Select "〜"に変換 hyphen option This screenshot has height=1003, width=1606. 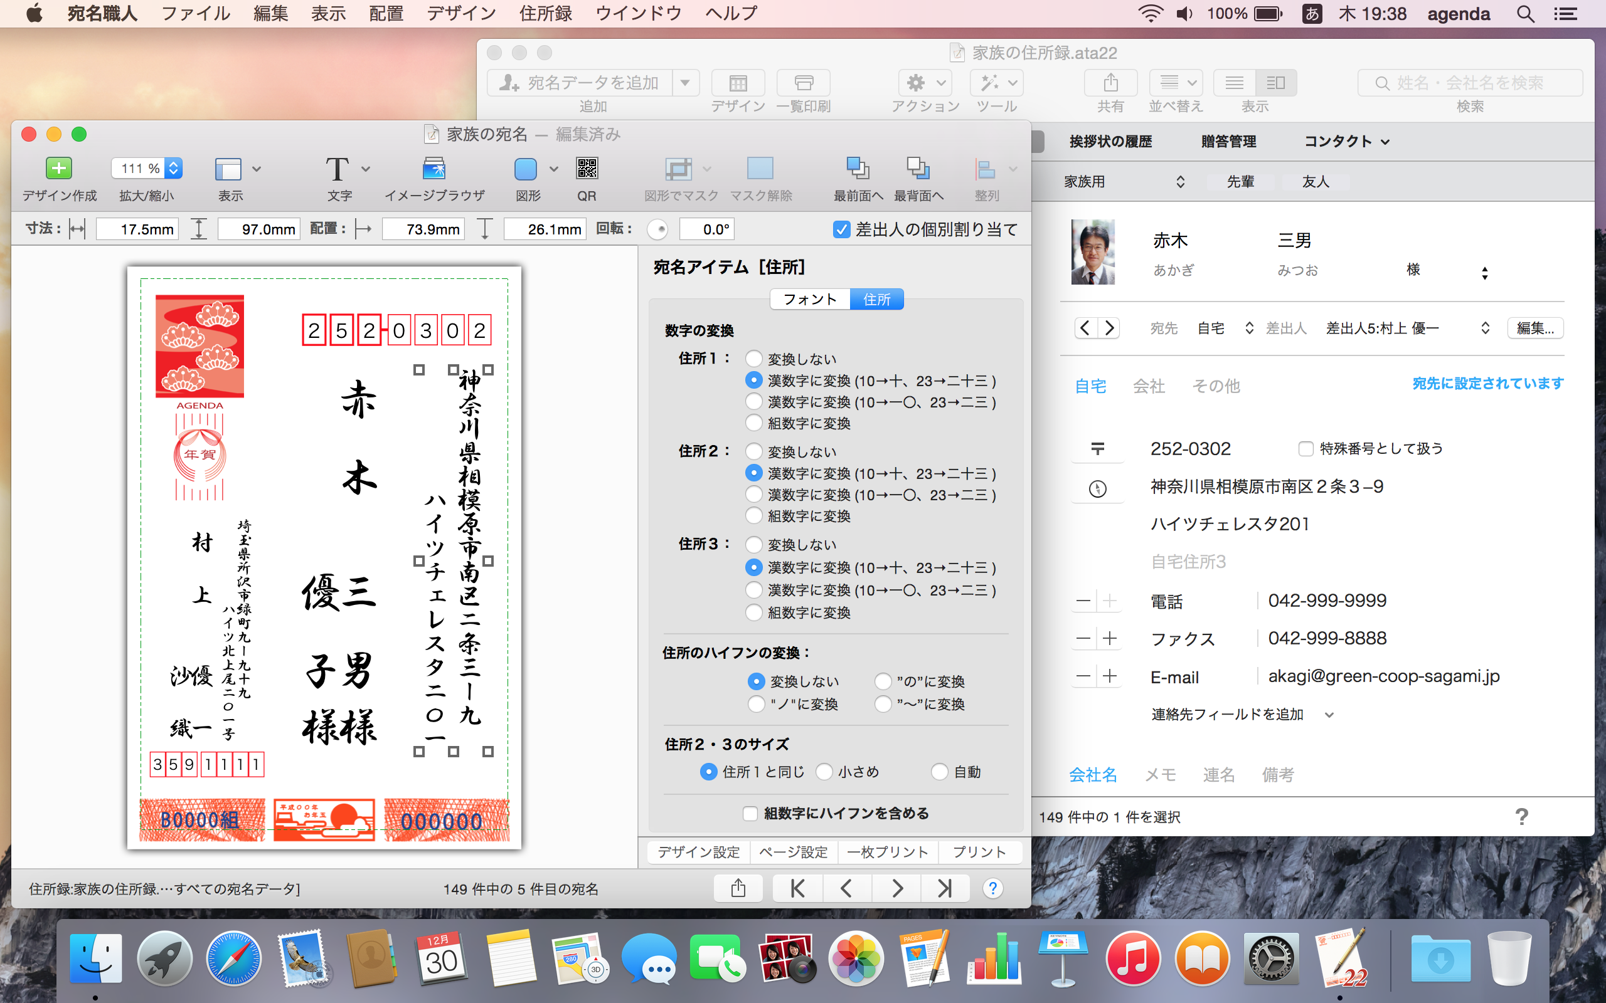pyautogui.click(x=883, y=704)
